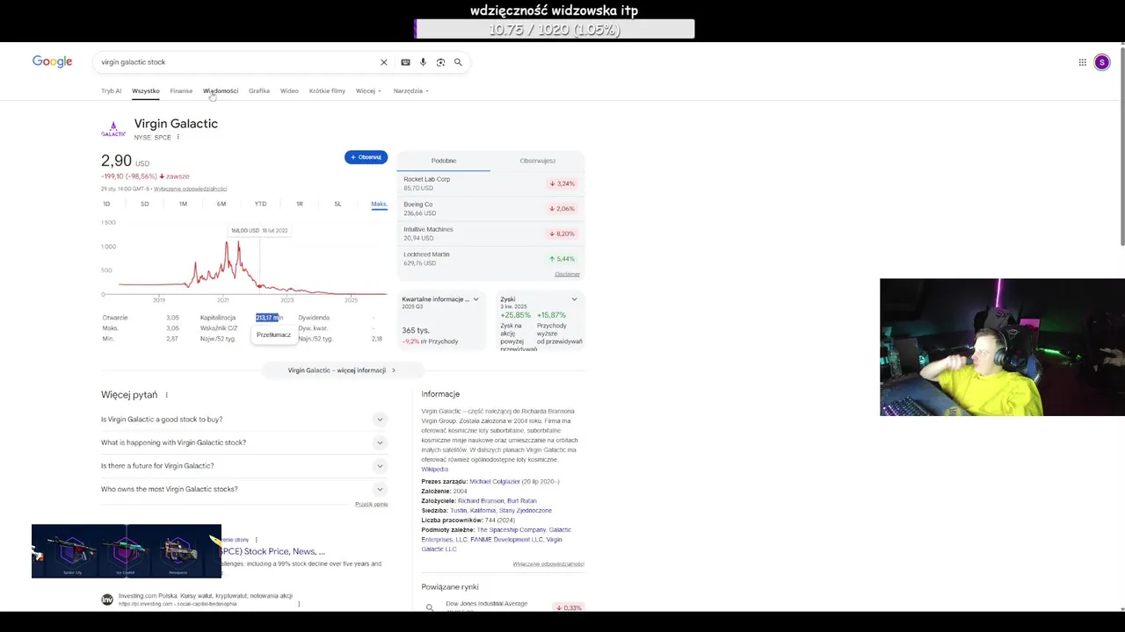Select the 1R chart range
1125x632 pixels.
pyautogui.click(x=299, y=204)
